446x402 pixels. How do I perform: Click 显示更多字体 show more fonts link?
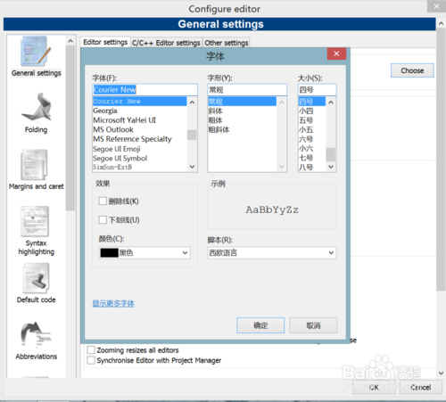pyautogui.click(x=113, y=303)
